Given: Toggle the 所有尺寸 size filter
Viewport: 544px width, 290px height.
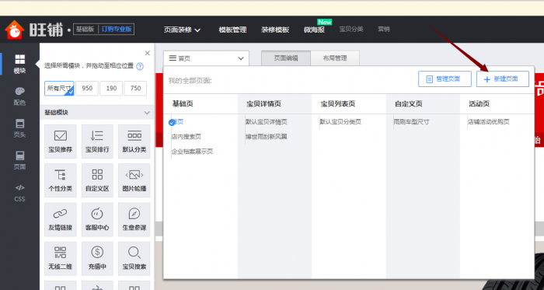Looking at the screenshot, I should coord(59,89).
